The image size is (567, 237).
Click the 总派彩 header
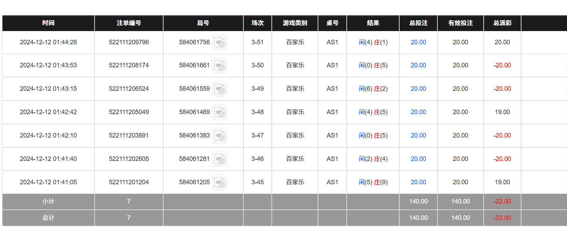[502, 23]
